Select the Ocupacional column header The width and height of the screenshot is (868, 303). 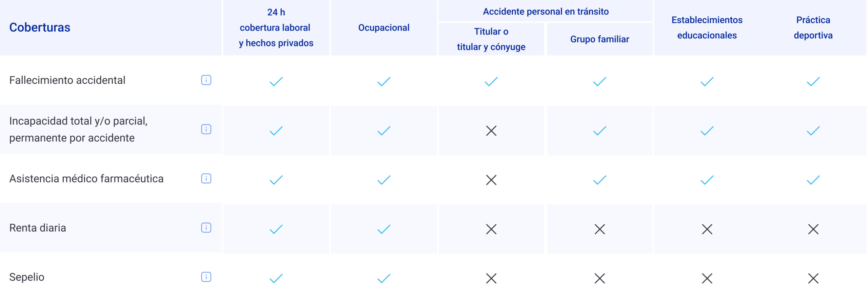[x=384, y=28]
